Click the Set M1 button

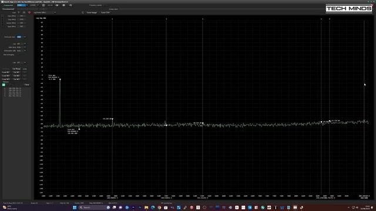tap(16, 72)
